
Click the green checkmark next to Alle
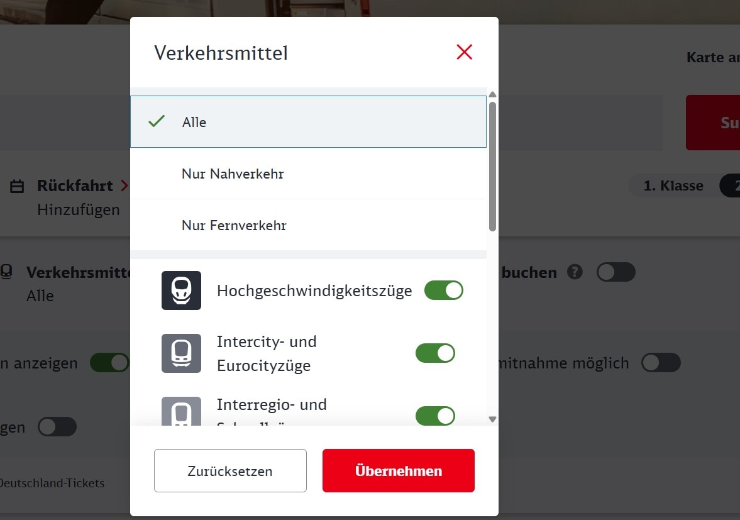(156, 121)
